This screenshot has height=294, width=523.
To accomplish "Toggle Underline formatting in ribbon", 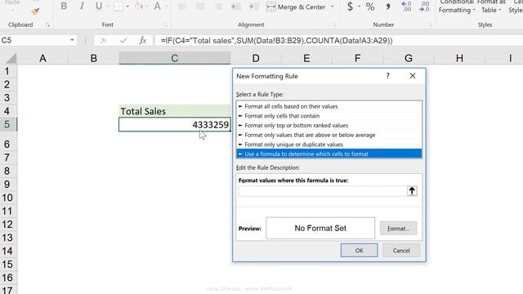I will pyautogui.click(x=99, y=7).
